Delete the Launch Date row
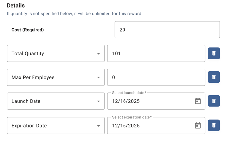 click(x=214, y=101)
